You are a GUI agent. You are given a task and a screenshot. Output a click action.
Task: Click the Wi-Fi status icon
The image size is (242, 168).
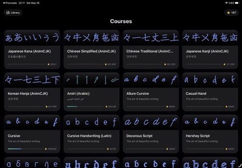pyautogui.click(x=227, y=3)
